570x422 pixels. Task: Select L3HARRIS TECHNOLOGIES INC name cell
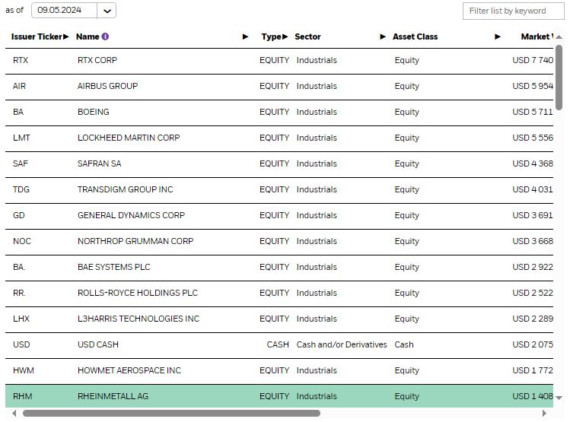coord(139,319)
